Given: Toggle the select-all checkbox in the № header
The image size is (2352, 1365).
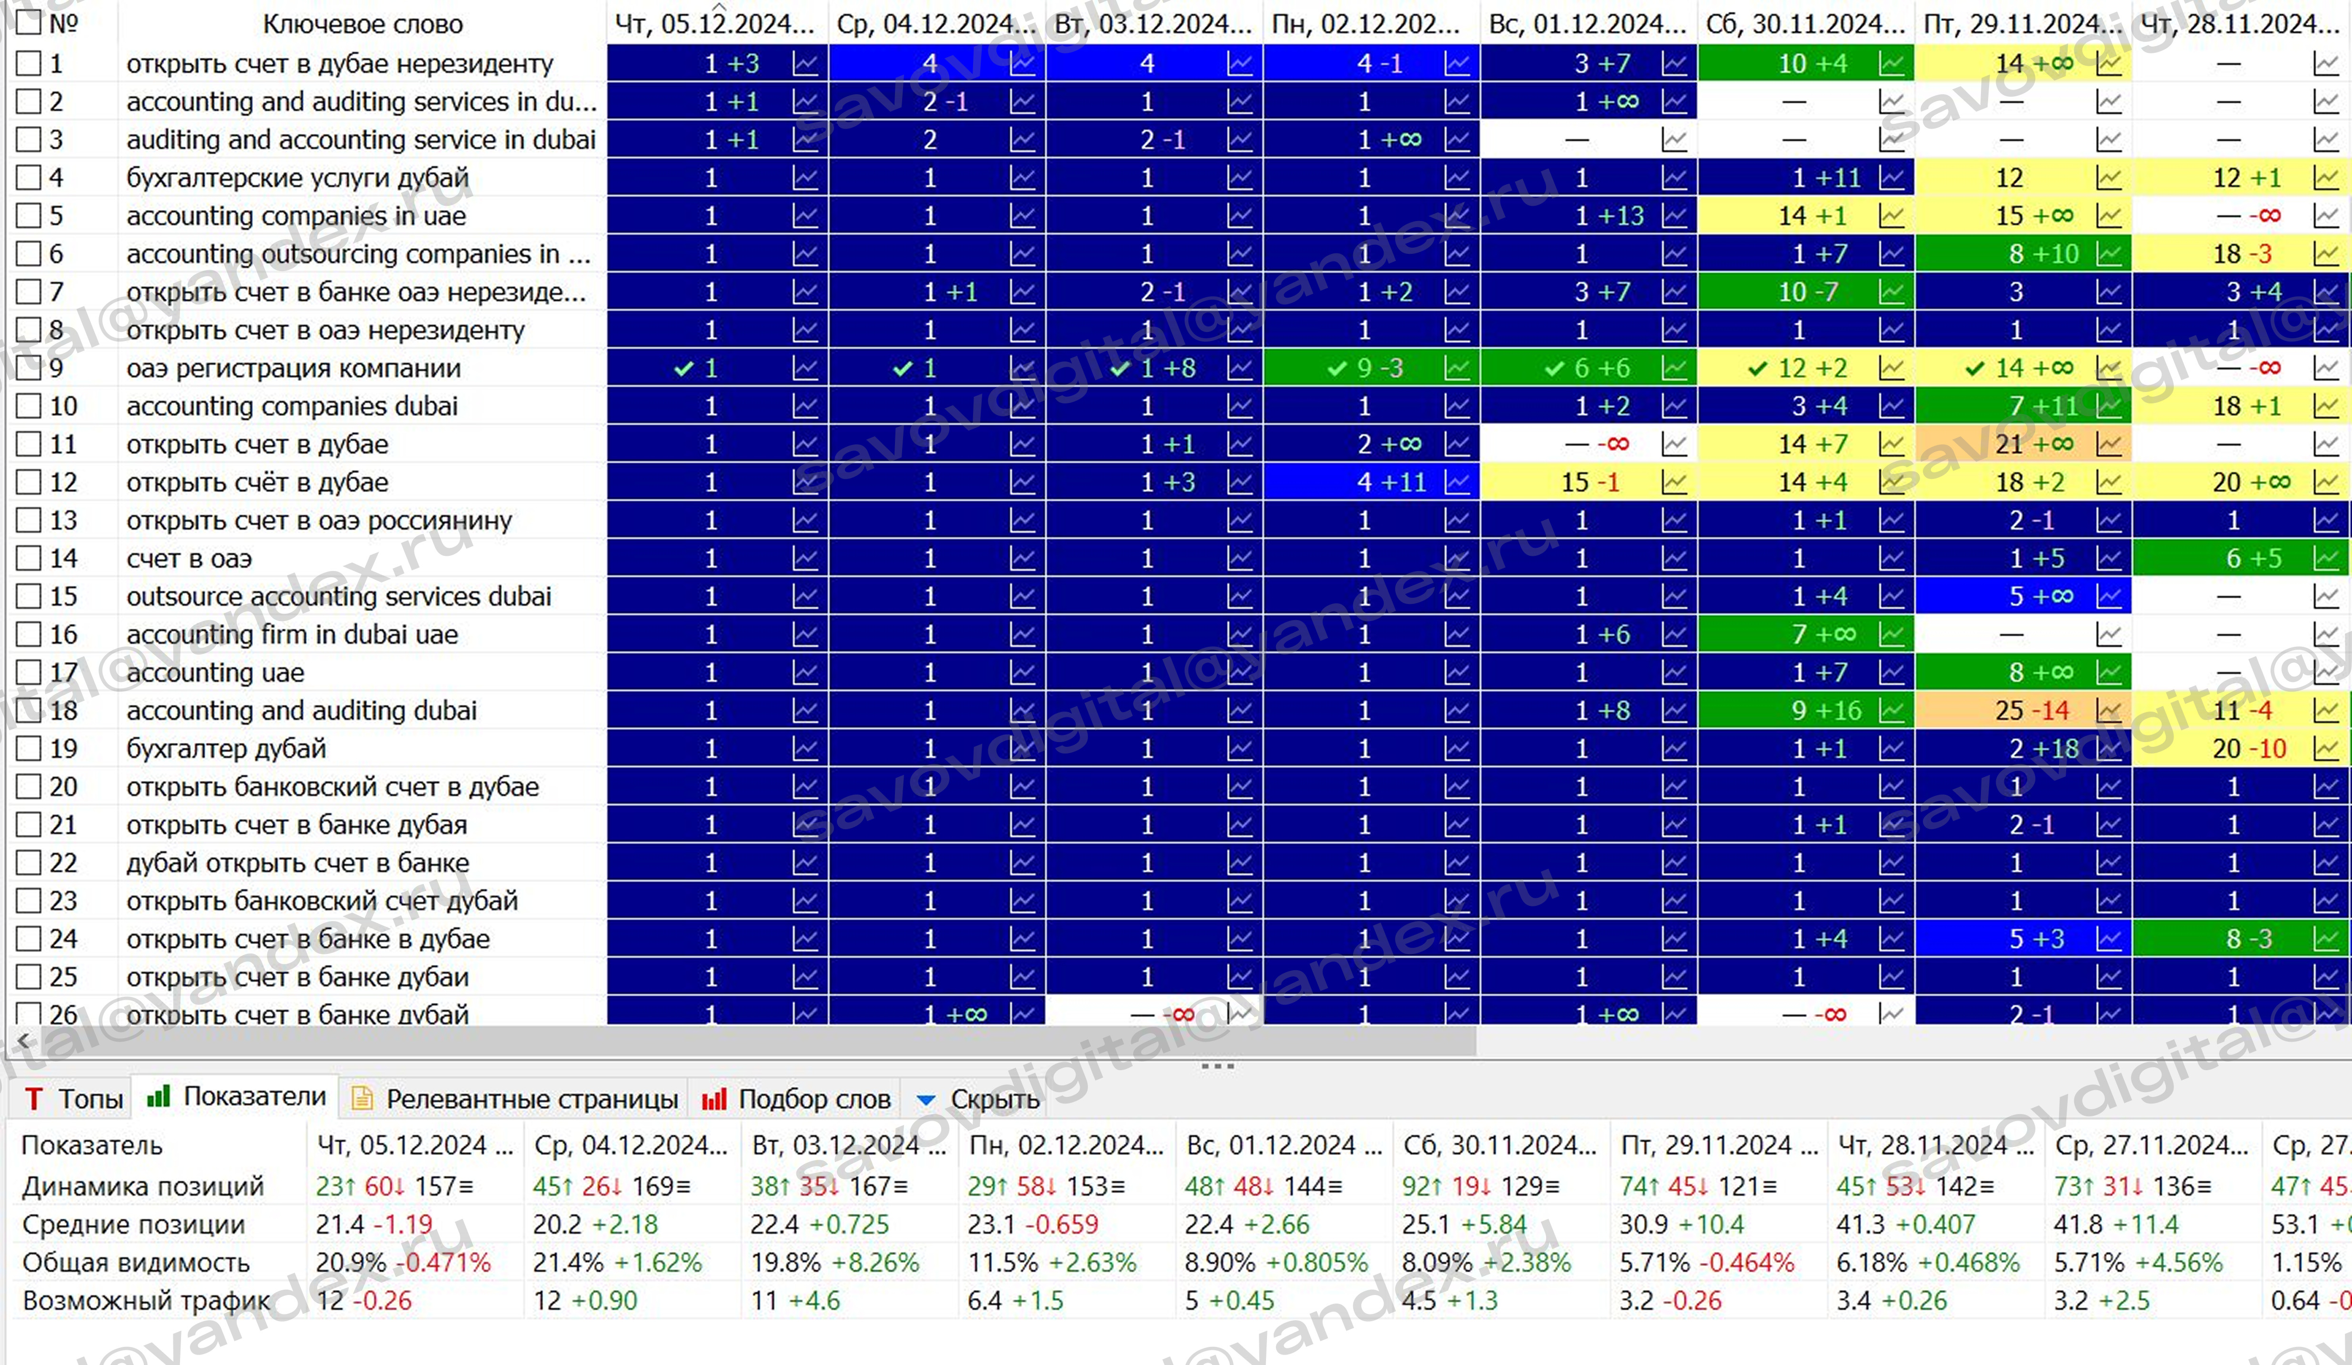Looking at the screenshot, I should [29, 22].
